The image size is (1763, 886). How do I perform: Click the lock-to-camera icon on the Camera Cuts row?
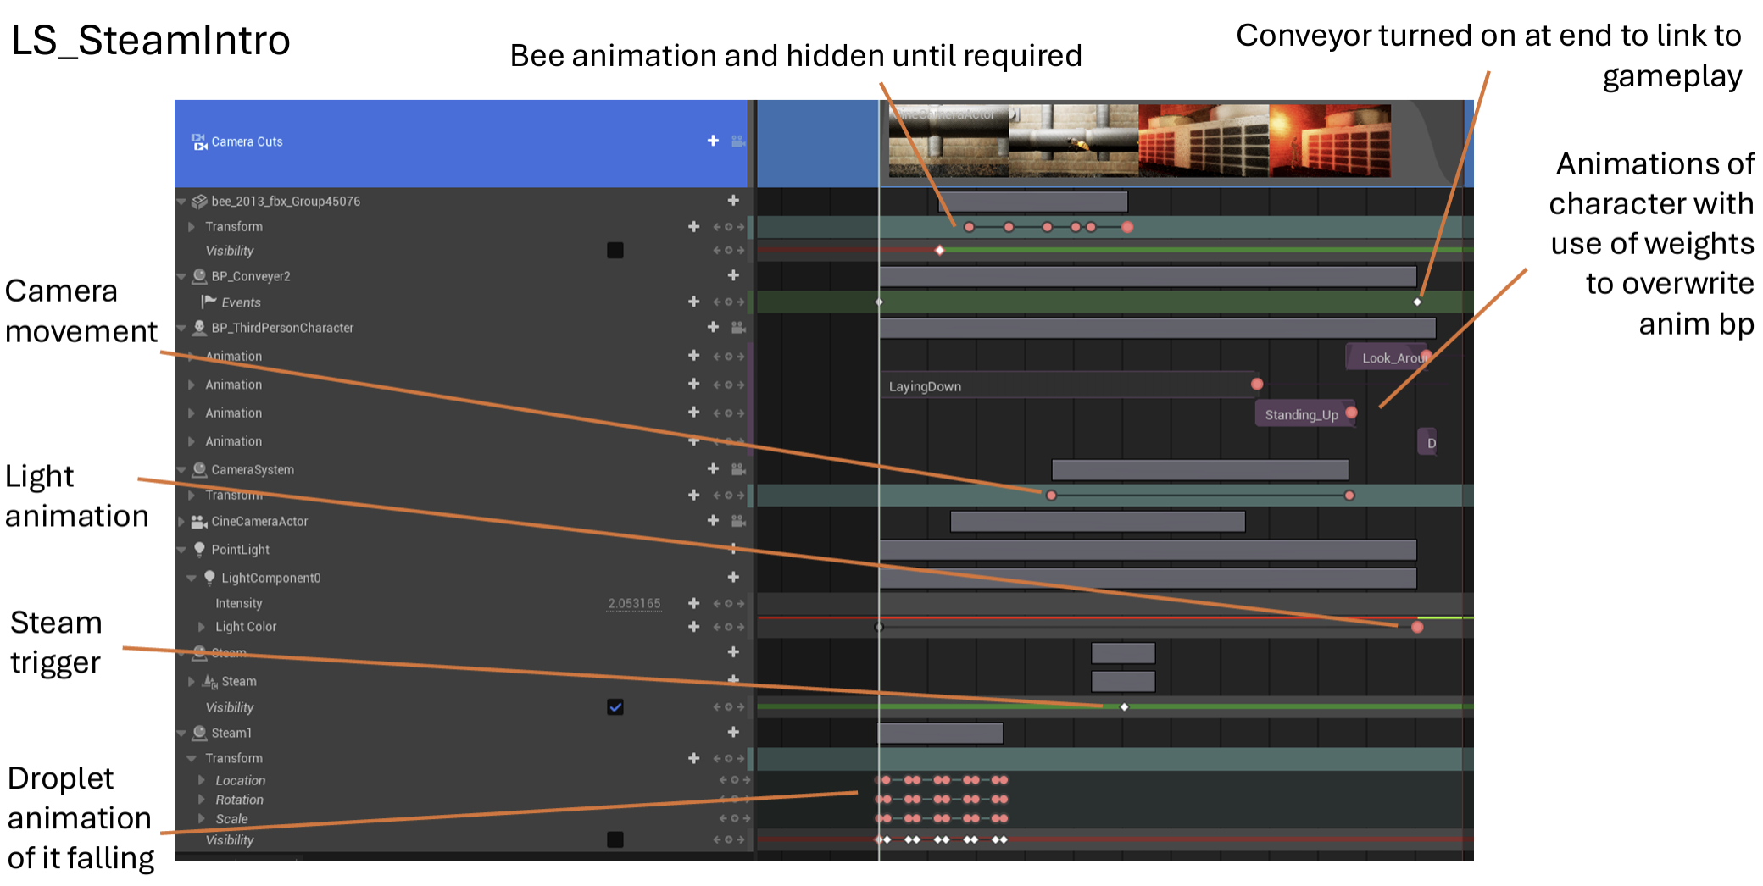pyautogui.click(x=738, y=141)
